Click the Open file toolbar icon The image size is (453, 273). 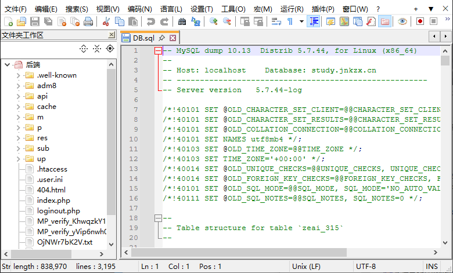click(x=21, y=21)
